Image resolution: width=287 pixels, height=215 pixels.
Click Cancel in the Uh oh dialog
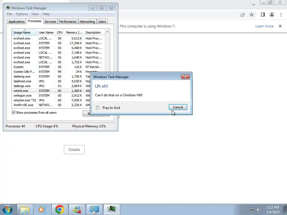click(x=178, y=107)
